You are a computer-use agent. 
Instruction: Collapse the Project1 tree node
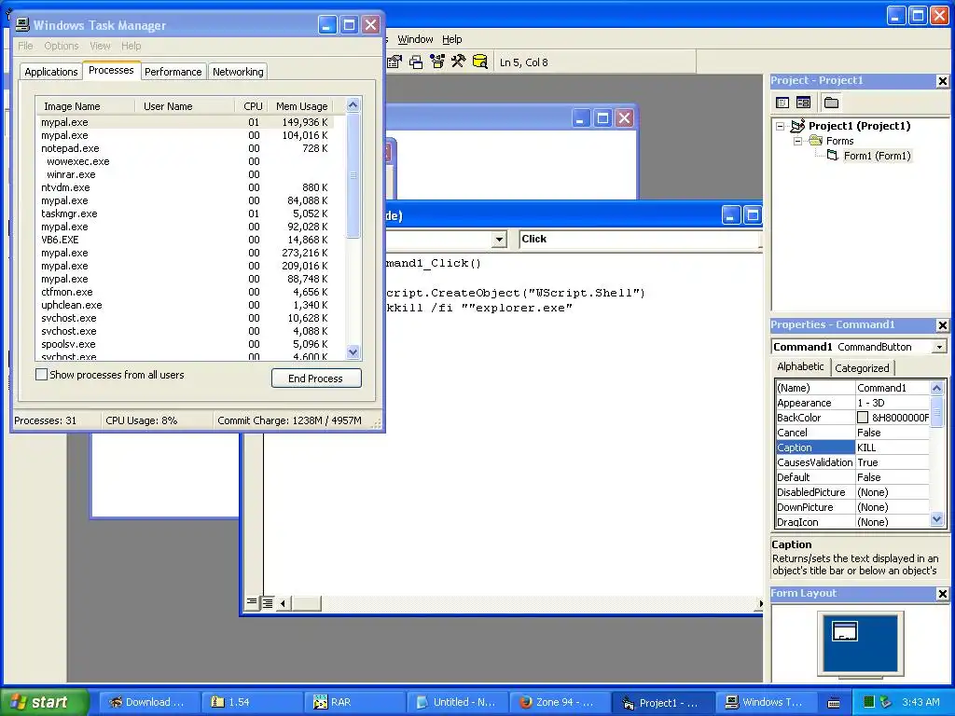(x=781, y=126)
